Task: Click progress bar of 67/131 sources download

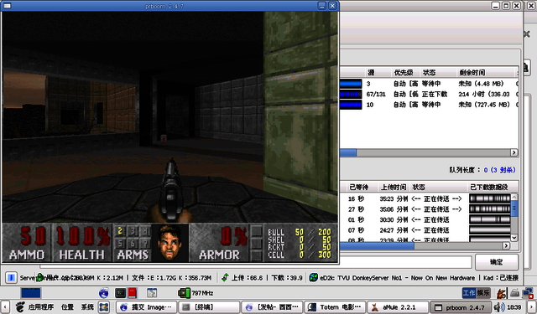Action: (x=351, y=94)
